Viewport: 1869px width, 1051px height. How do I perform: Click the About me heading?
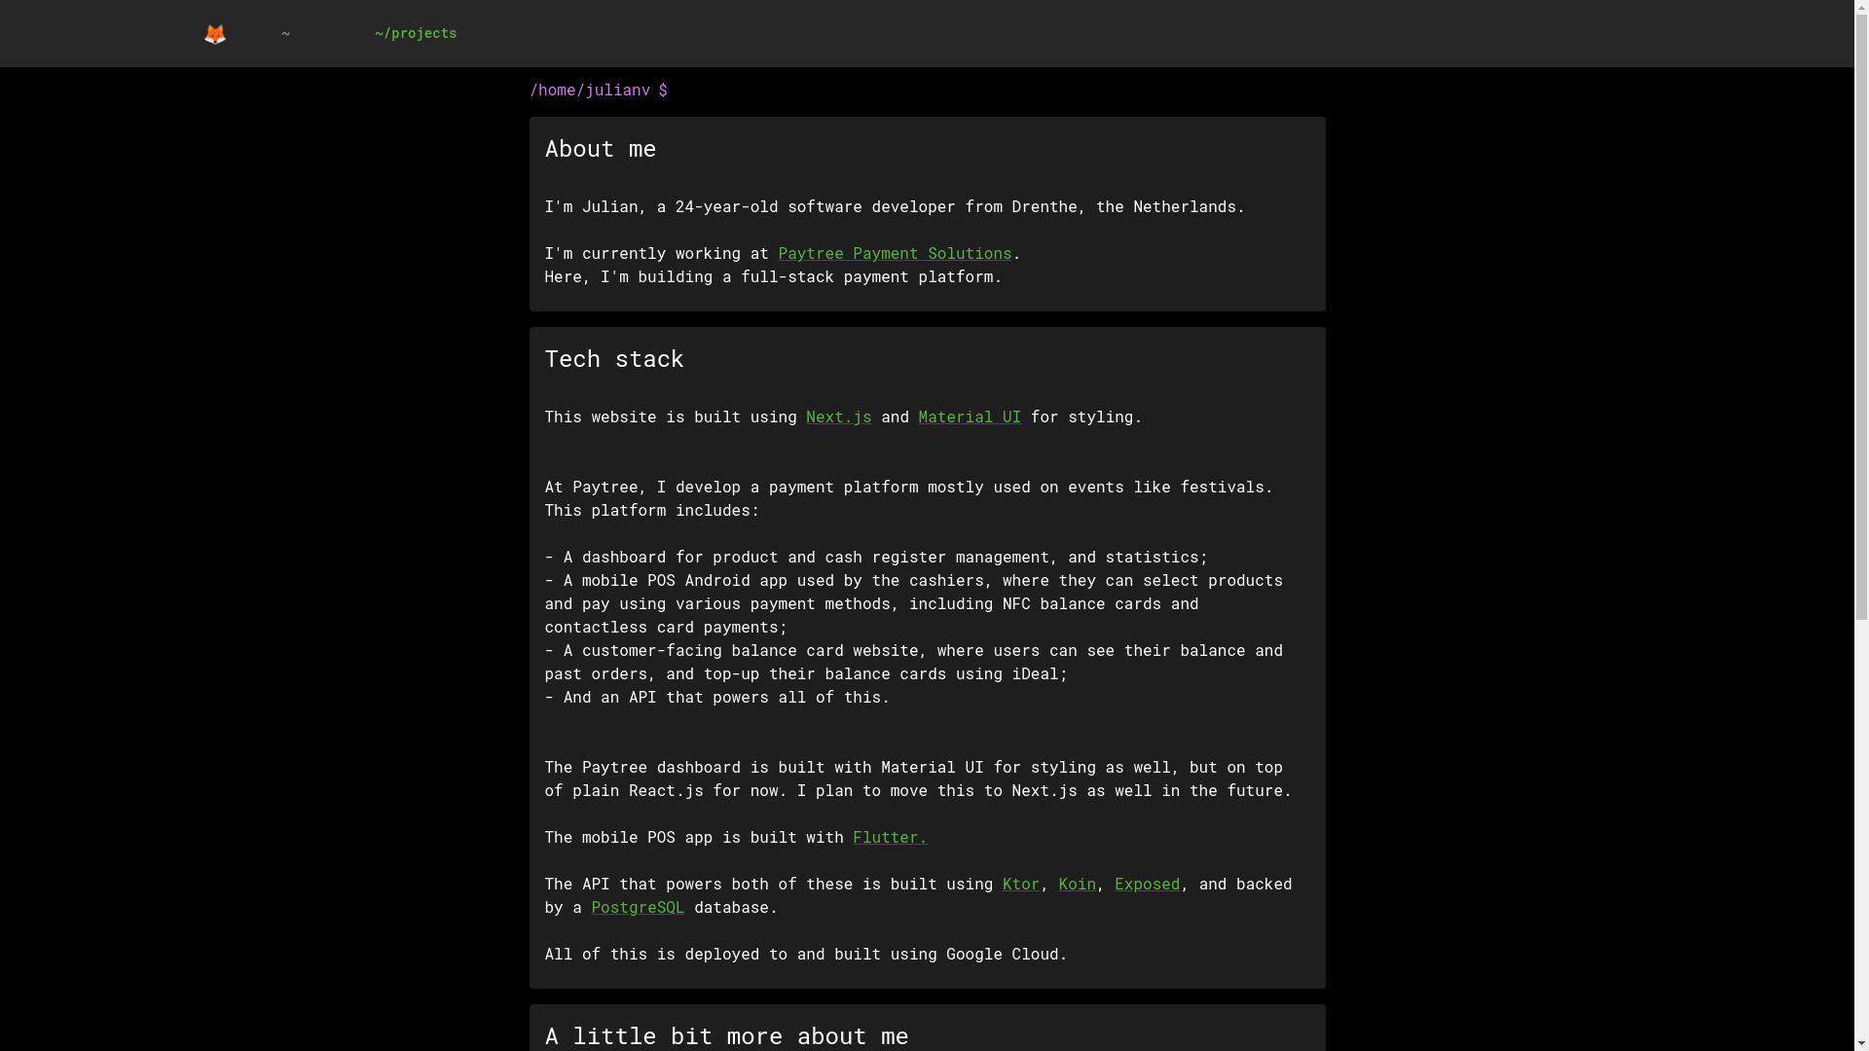[601, 149]
